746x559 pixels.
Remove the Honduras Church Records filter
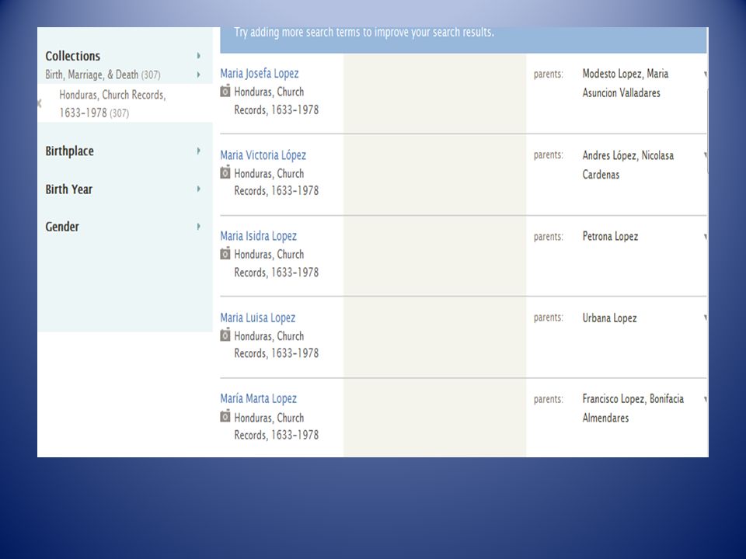[x=40, y=103]
